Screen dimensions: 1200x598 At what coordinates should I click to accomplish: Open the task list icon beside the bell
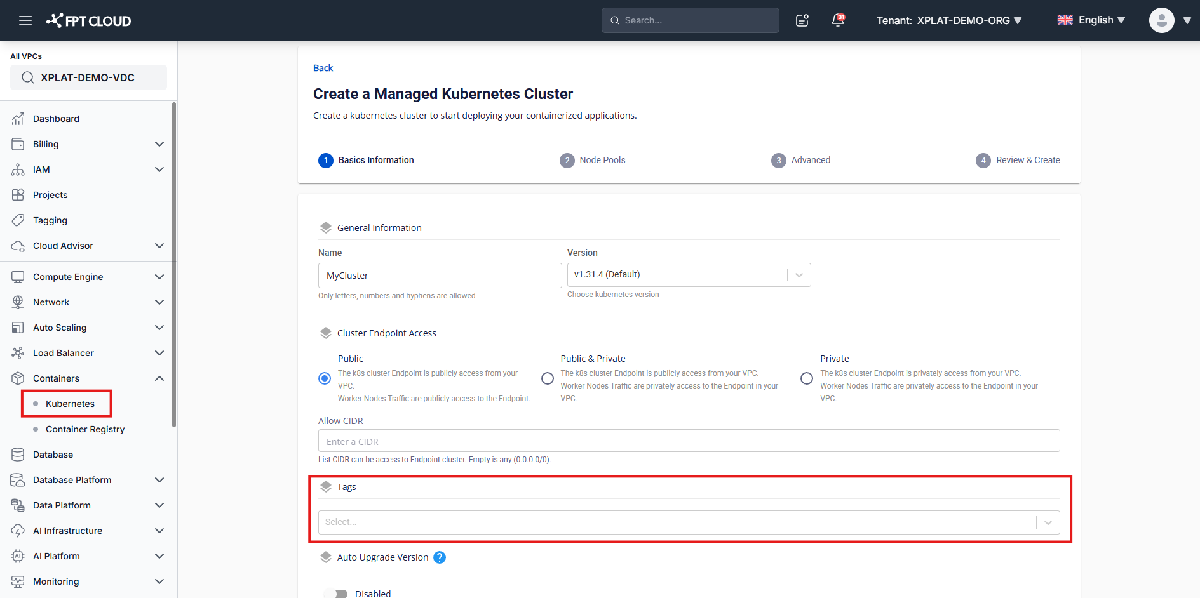click(802, 20)
